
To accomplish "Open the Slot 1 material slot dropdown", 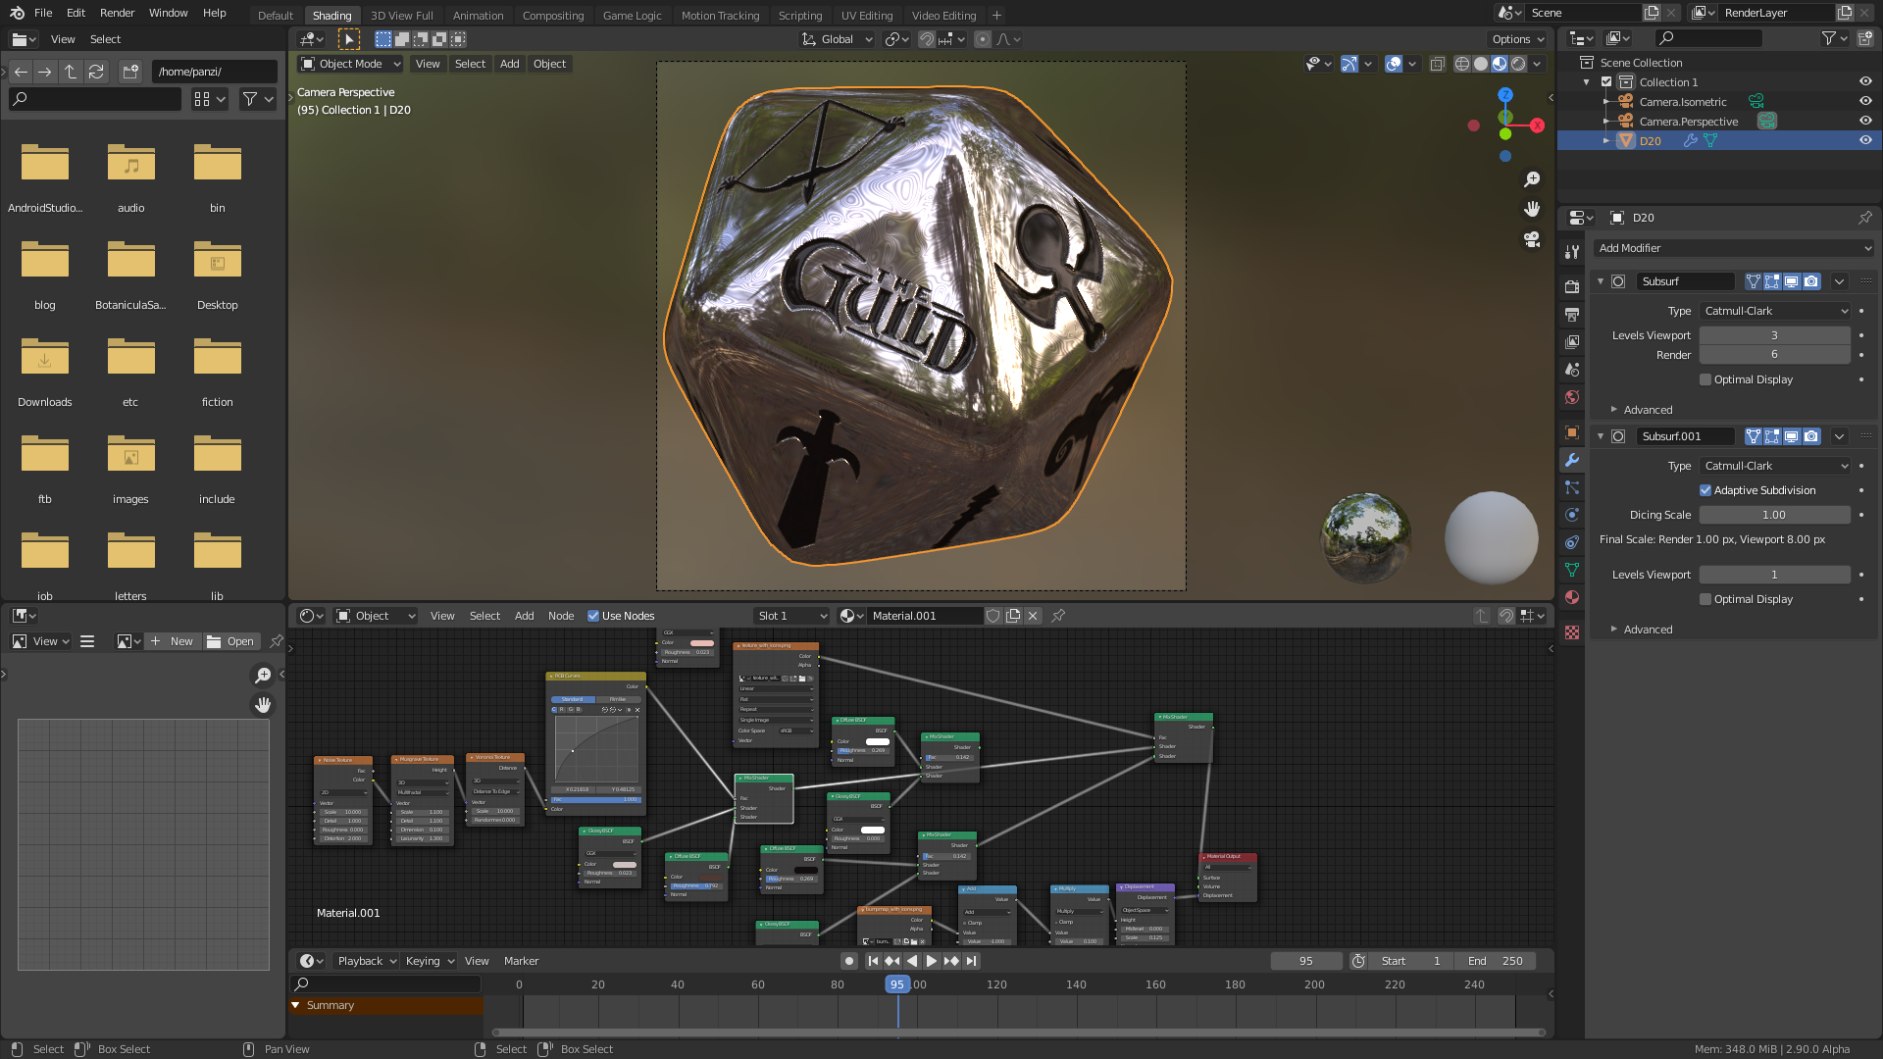I will (x=792, y=616).
